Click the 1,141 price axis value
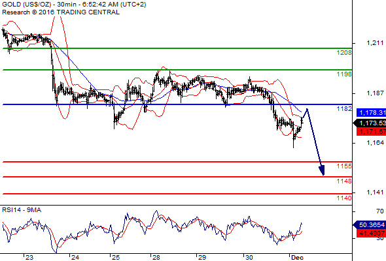Screen dimensions: 386x261 [x=375, y=192]
